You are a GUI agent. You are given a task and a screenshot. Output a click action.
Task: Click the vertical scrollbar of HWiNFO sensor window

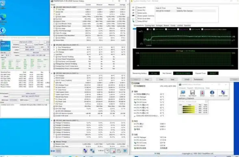click(x=128, y=53)
